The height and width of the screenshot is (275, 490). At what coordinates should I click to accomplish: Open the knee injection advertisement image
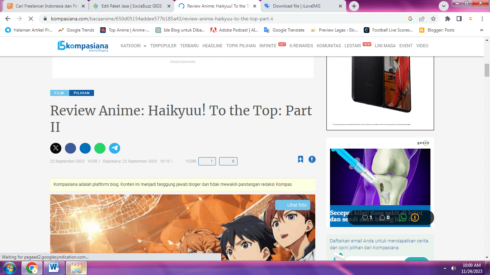(380, 177)
